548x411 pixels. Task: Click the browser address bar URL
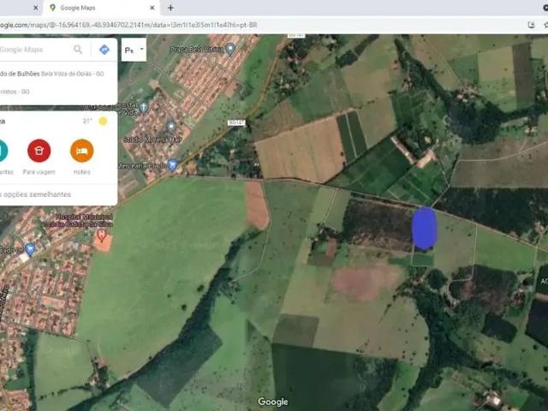click(x=128, y=25)
